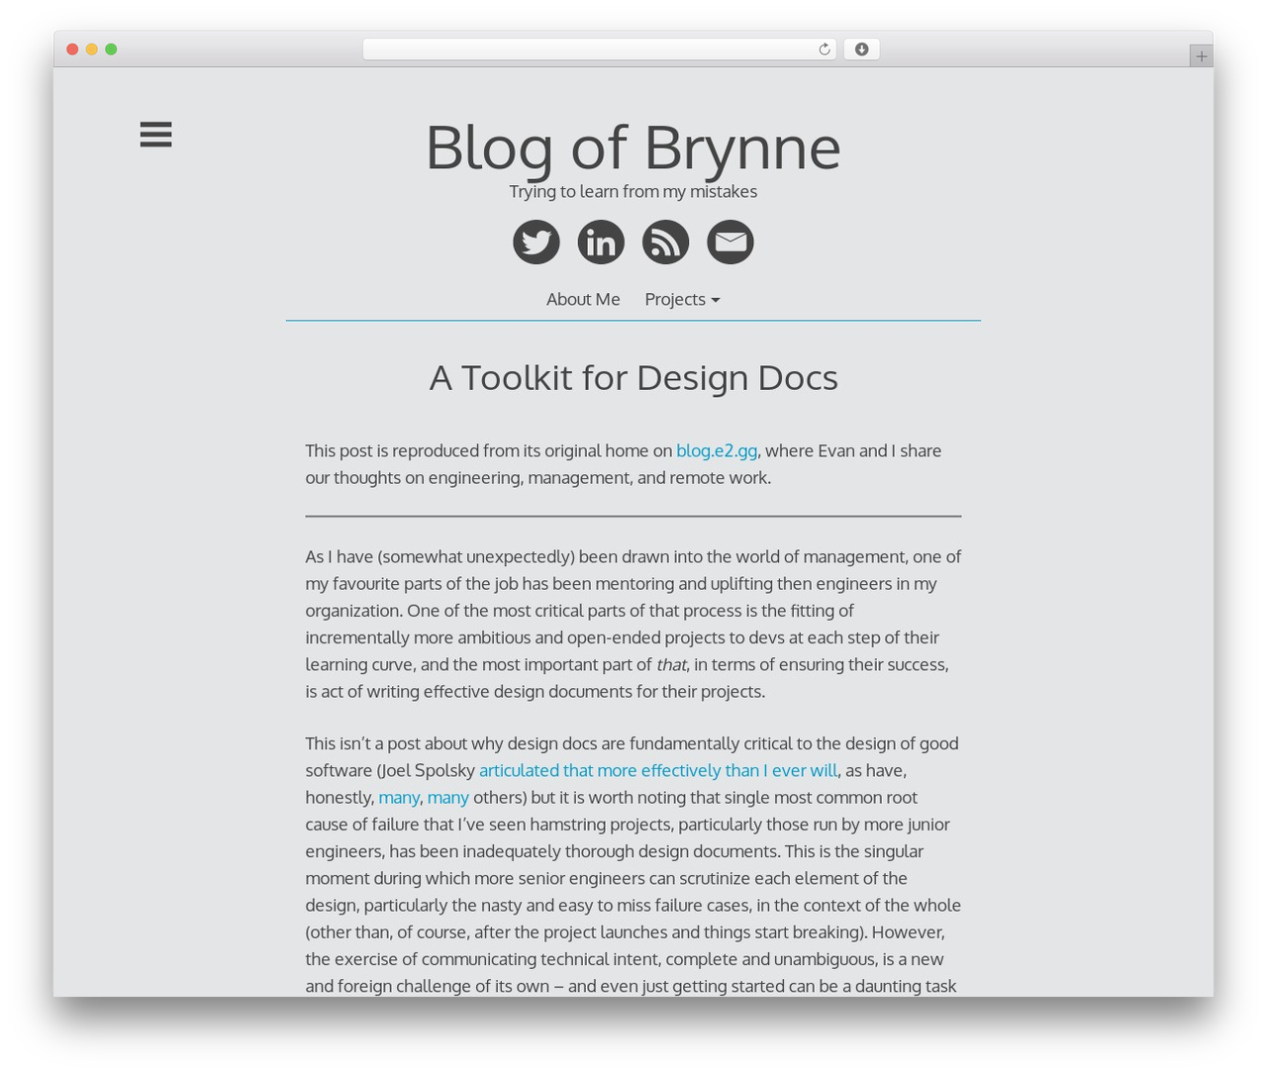Image resolution: width=1267 pixels, height=1073 pixels.
Task: Maximize the window with green button
Action: (x=111, y=49)
